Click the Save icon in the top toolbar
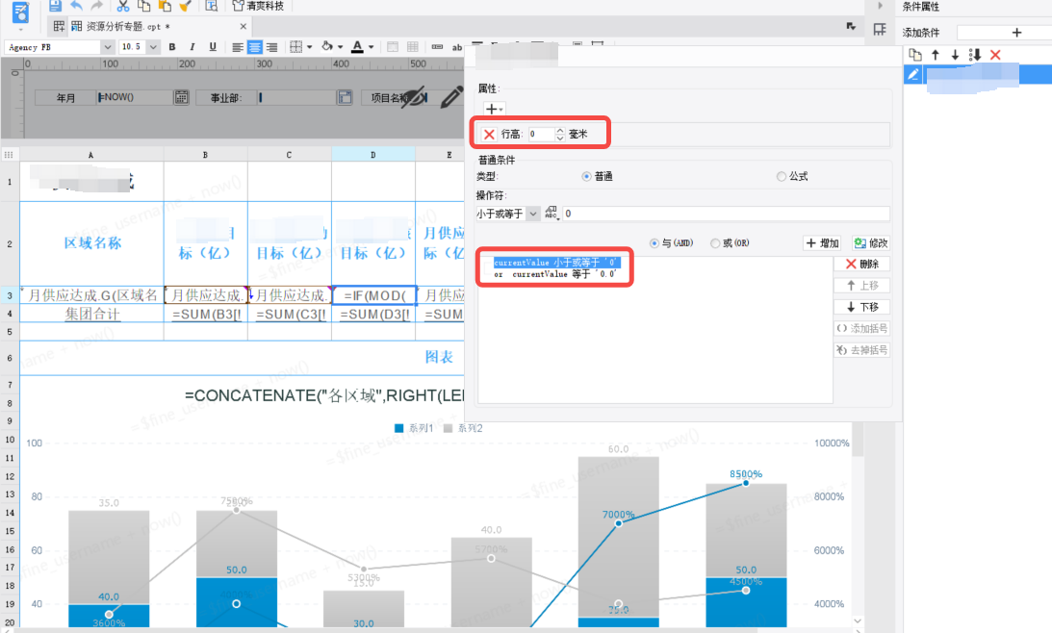This screenshot has width=1052, height=633. coord(55,6)
